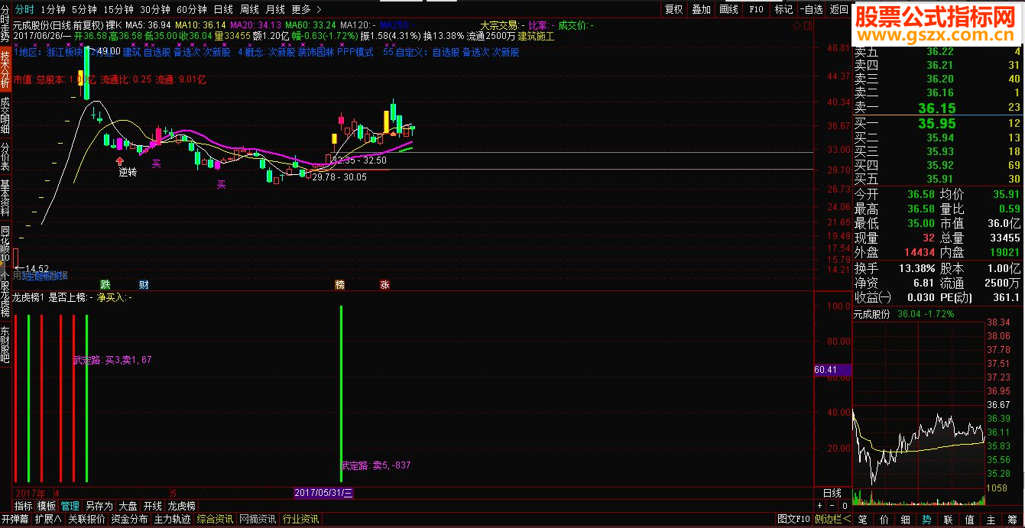
Task: Zoom out chart with - button
Action: click(832, 506)
